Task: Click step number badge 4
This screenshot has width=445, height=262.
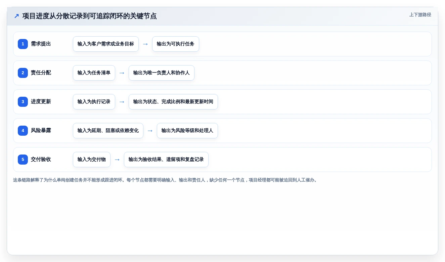Action: coord(23,131)
